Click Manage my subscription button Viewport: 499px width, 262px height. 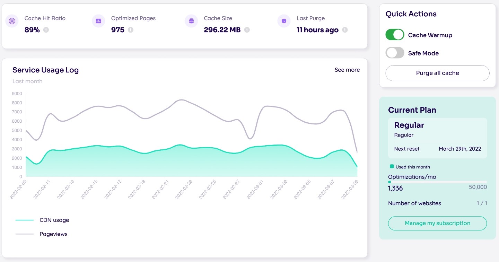[x=437, y=223]
